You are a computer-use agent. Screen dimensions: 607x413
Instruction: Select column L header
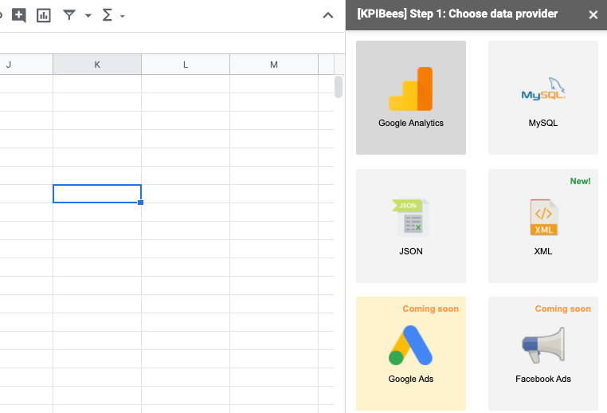tap(186, 65)
